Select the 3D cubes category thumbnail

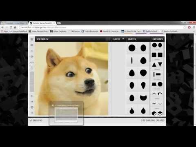(x=157, y=113)
